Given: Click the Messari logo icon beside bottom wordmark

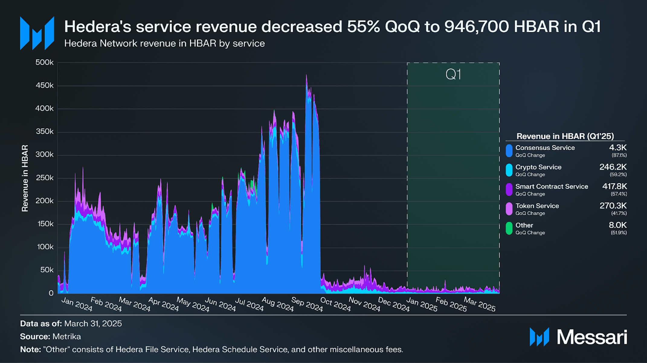Looking at the screenshot, I should click(539, 337).
